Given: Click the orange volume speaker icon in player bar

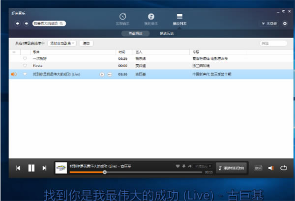Looking at the screenshot, I should [270, 168].
